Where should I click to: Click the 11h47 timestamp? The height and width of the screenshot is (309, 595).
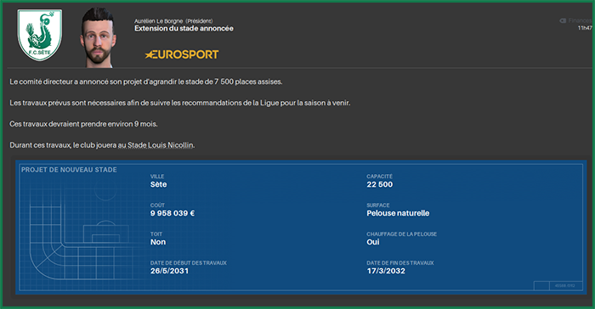(585, 28)
